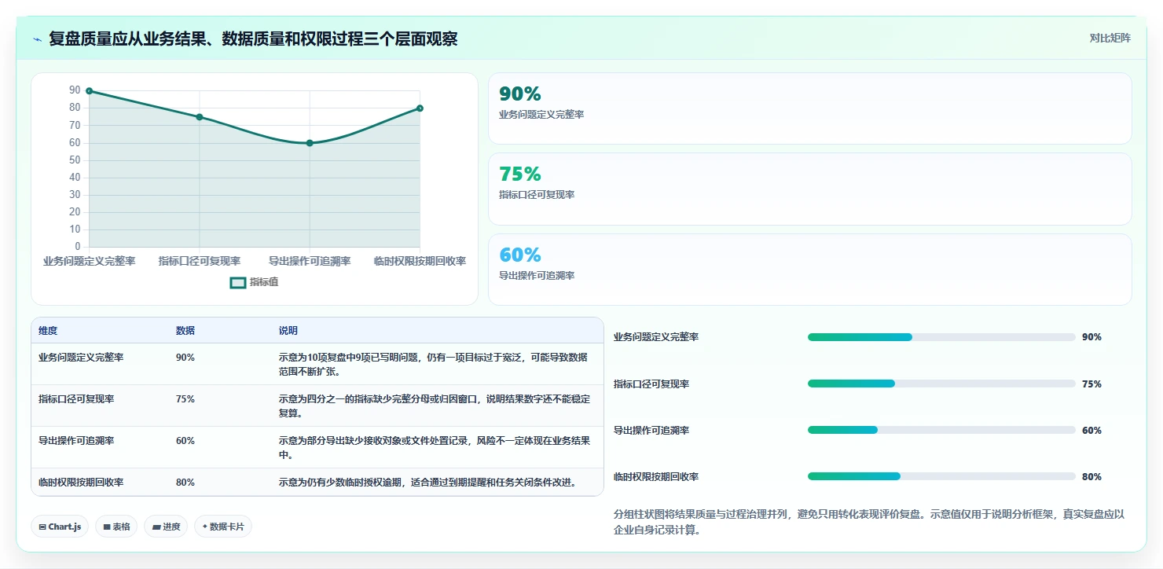
Task: Click the 表格 tag chip
Action: pos(116,527)
